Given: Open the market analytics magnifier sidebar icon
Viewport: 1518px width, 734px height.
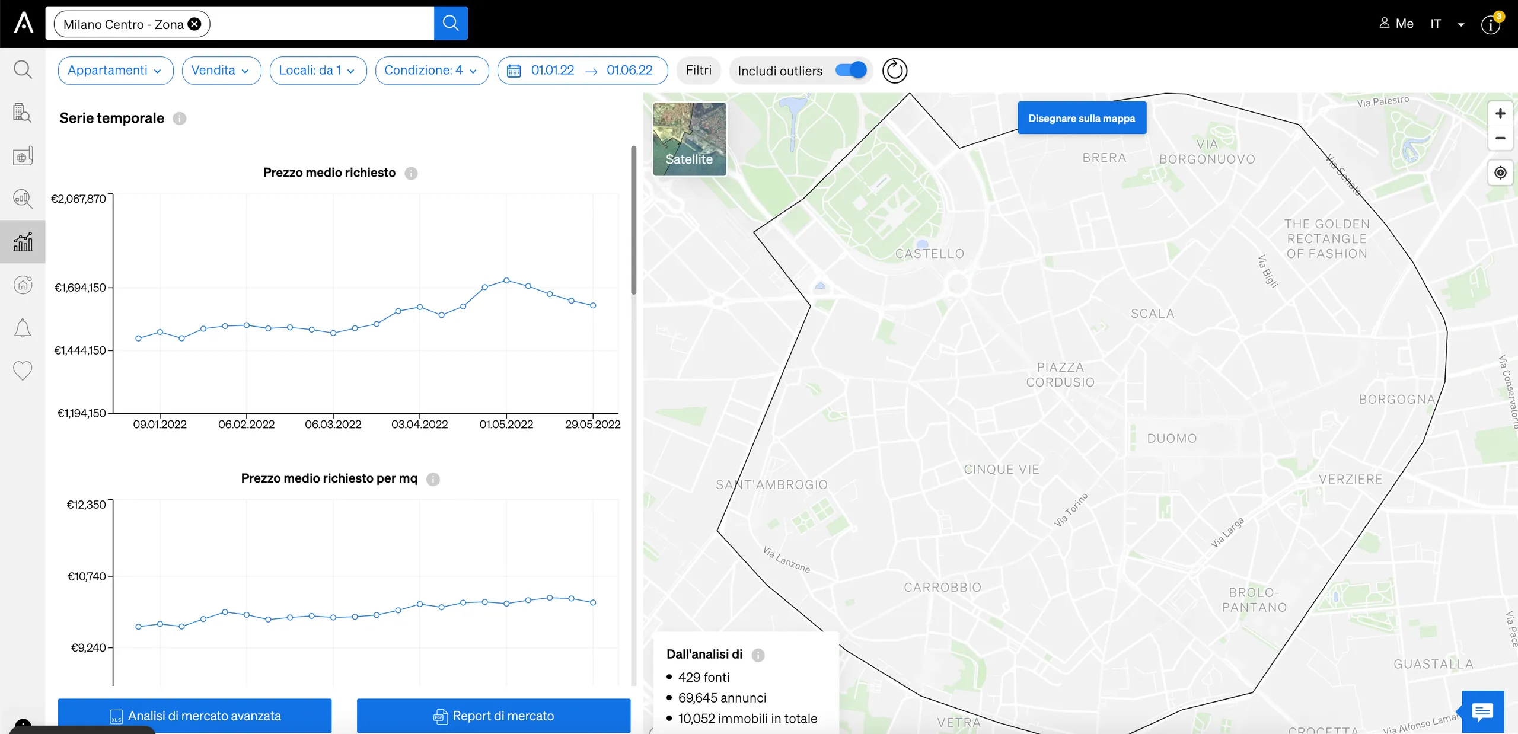Looking at the screenshot, I should tap(23, 199).
